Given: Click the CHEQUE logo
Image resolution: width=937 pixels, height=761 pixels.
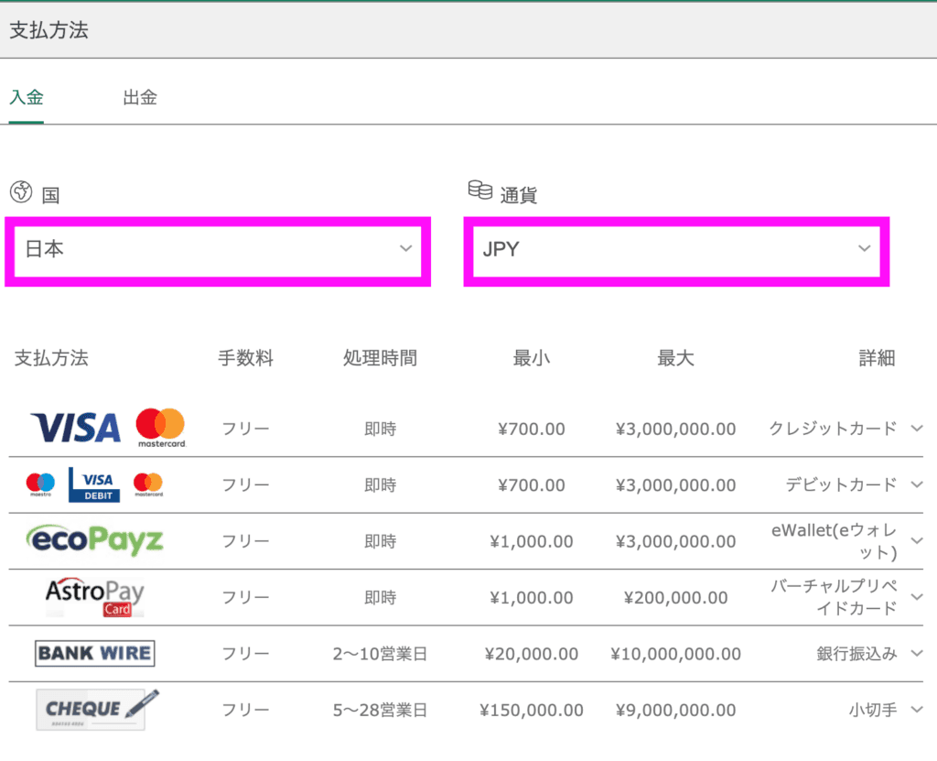Looking at the screenshot, I should tap(97, 710).
